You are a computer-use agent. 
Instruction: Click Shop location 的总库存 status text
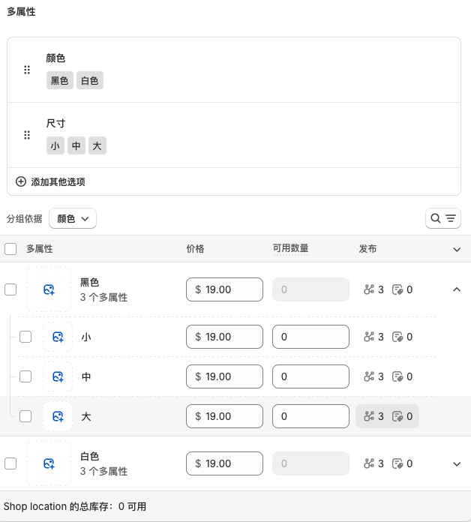point(75,507)
